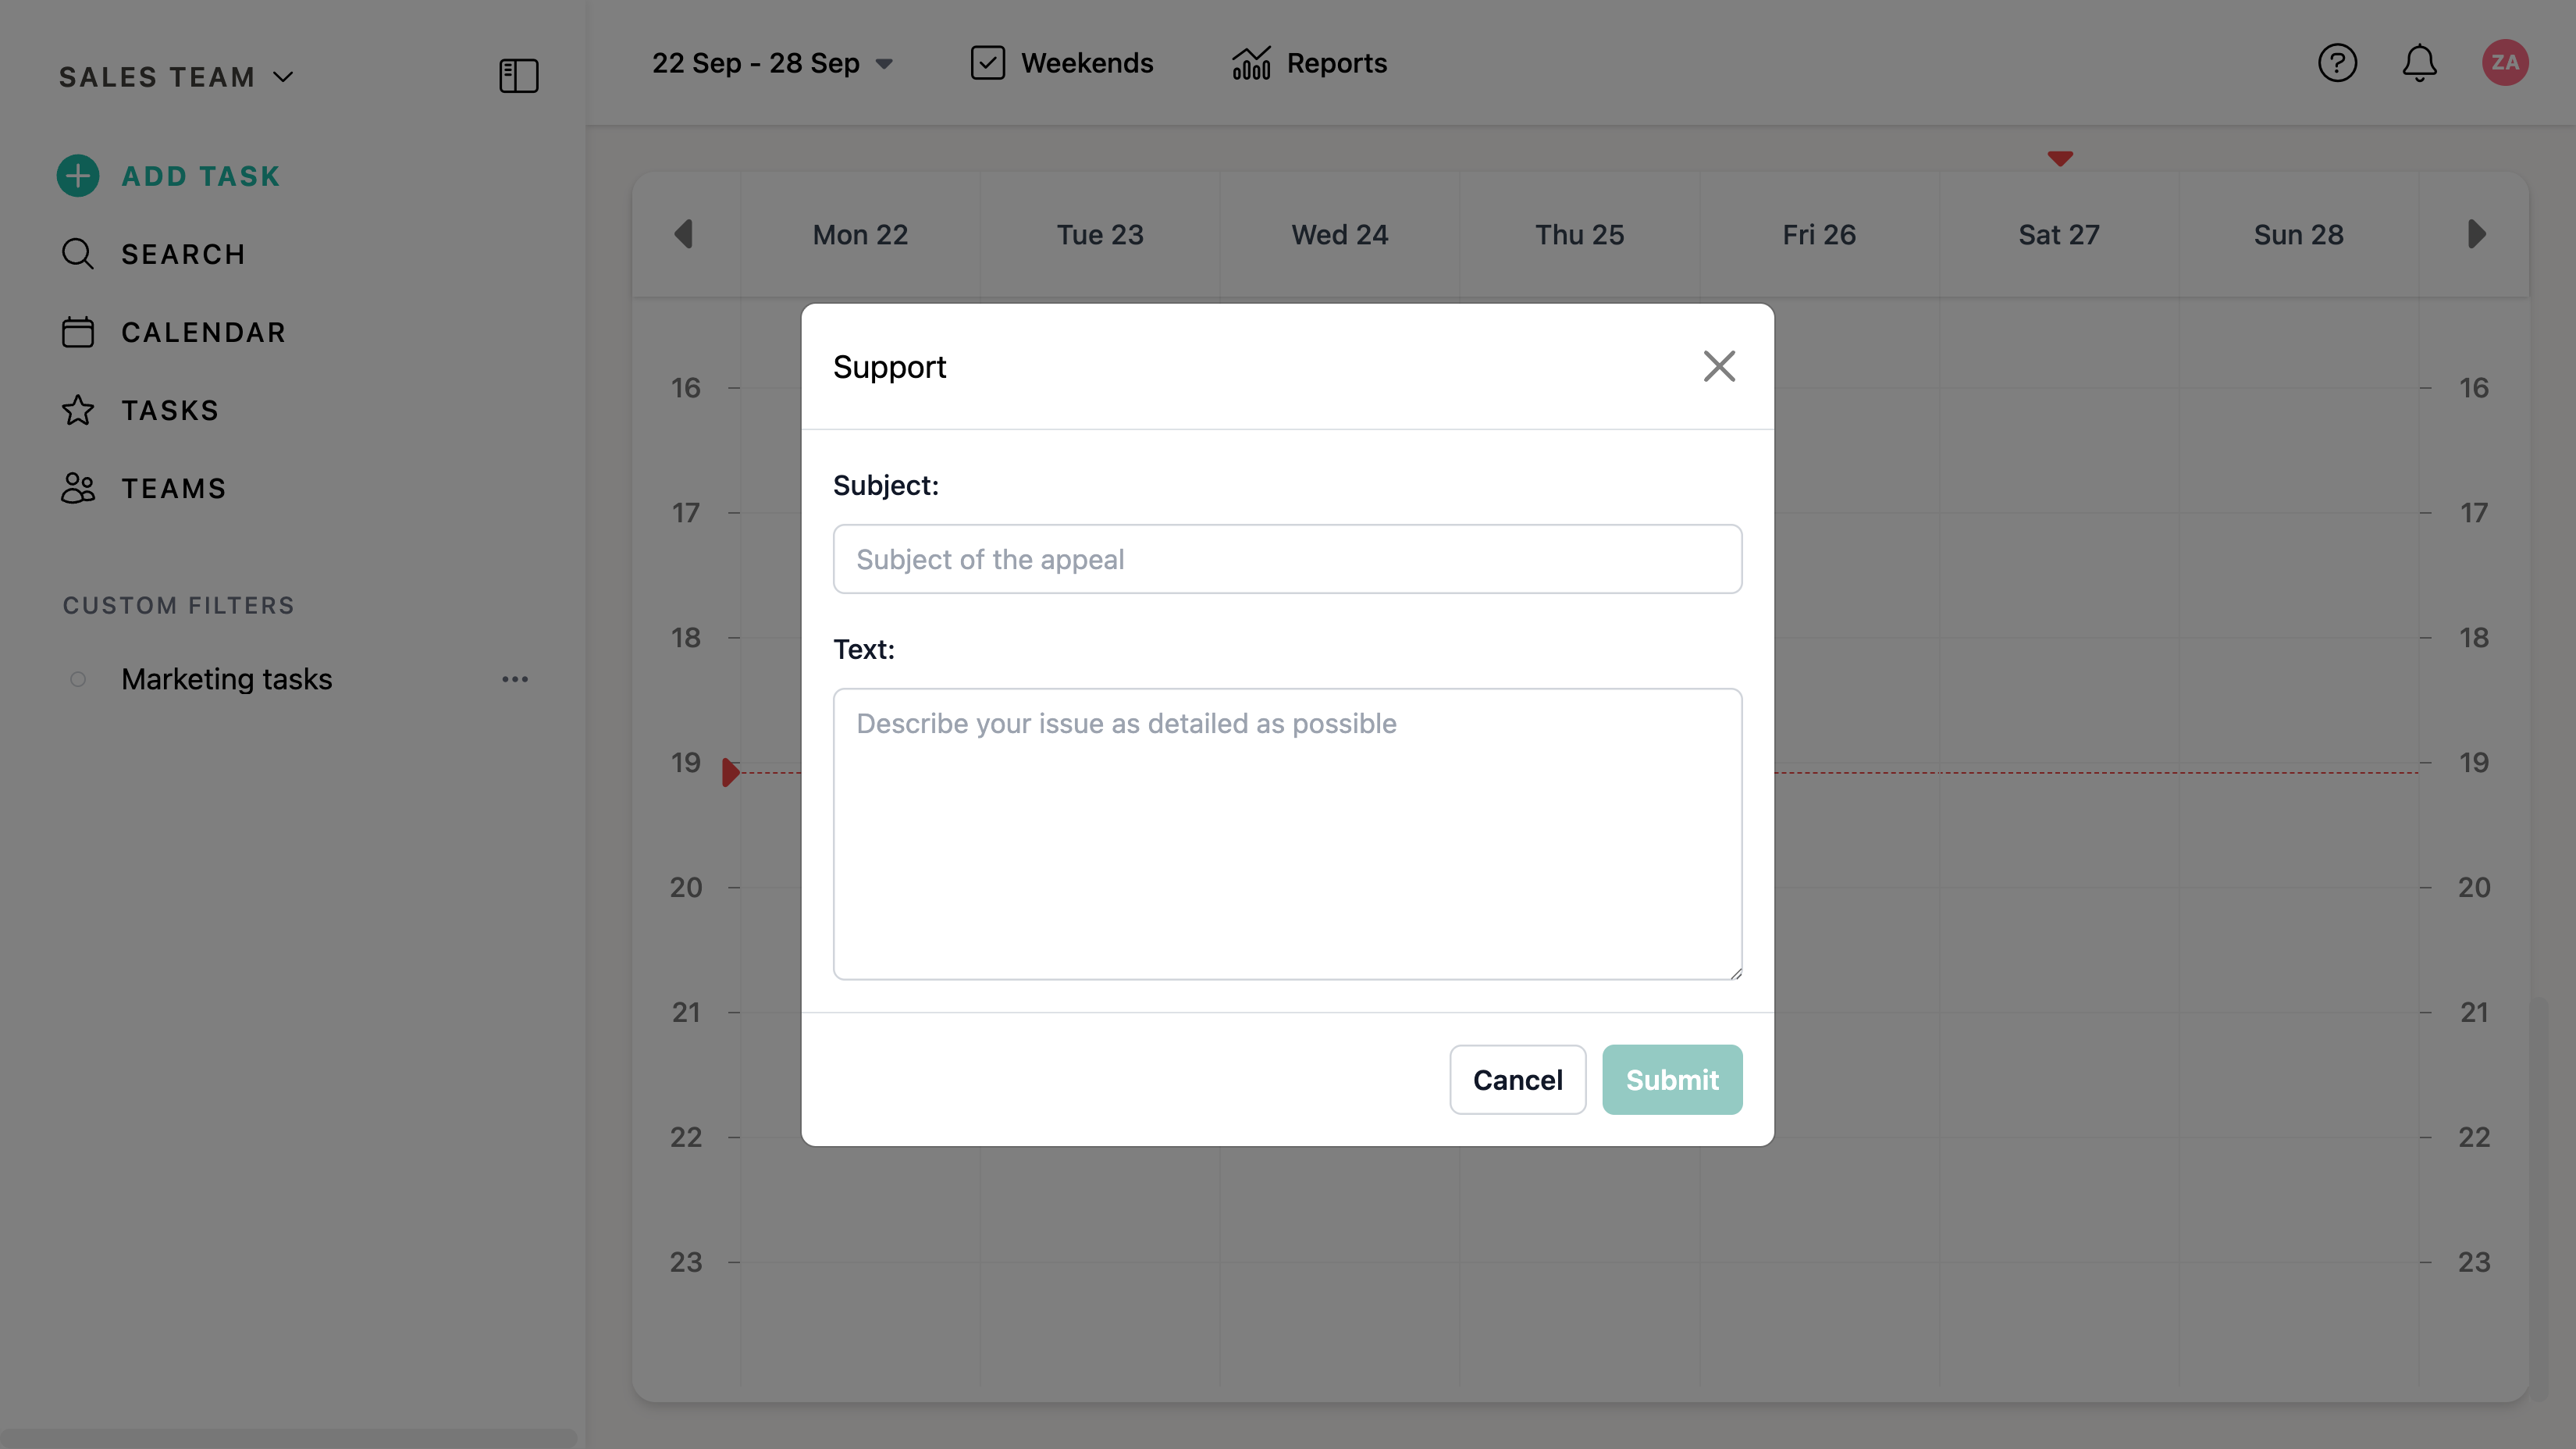2576x1449 pixels.
Task: Click the Subject of the appeal field
Action: click(1287, 559)
